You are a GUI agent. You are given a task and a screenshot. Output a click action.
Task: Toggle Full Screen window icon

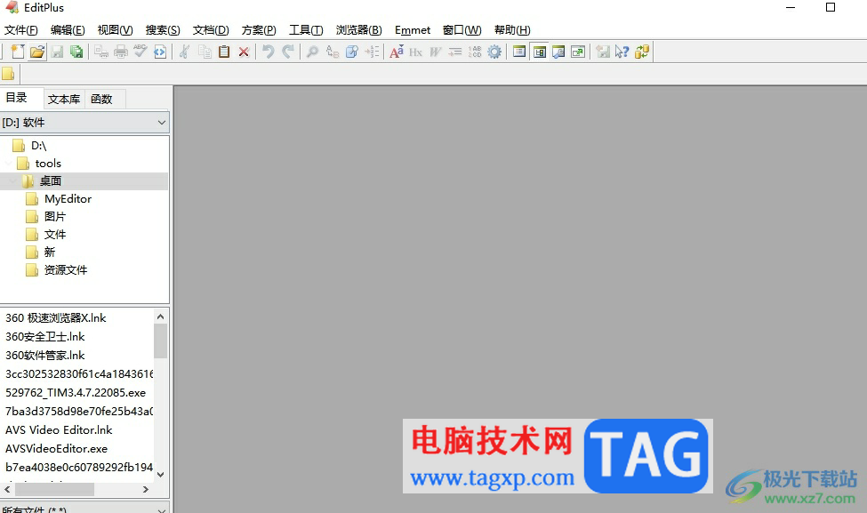[x=578, y=52]
